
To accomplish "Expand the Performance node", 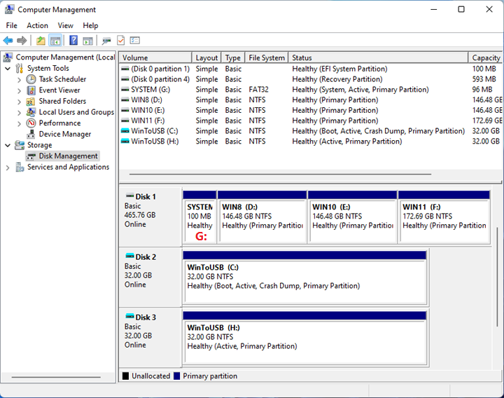I will [19, 123].
